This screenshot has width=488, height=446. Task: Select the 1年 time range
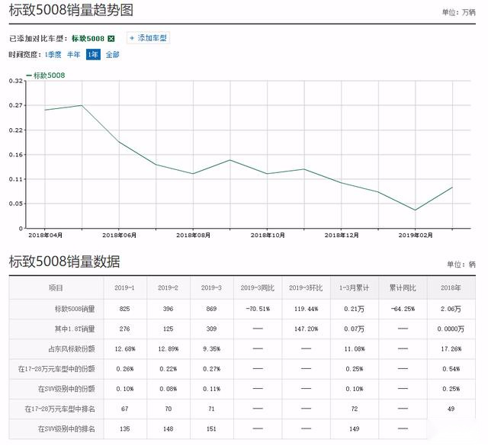pos(93,55)
